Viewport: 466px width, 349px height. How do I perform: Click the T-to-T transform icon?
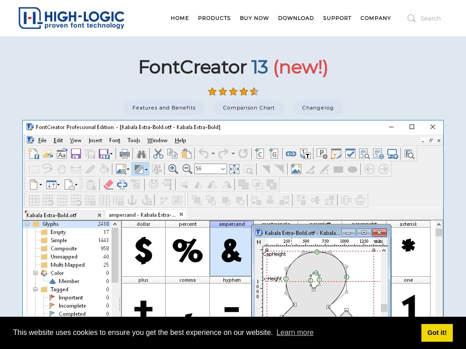click(x=305, y=154)
